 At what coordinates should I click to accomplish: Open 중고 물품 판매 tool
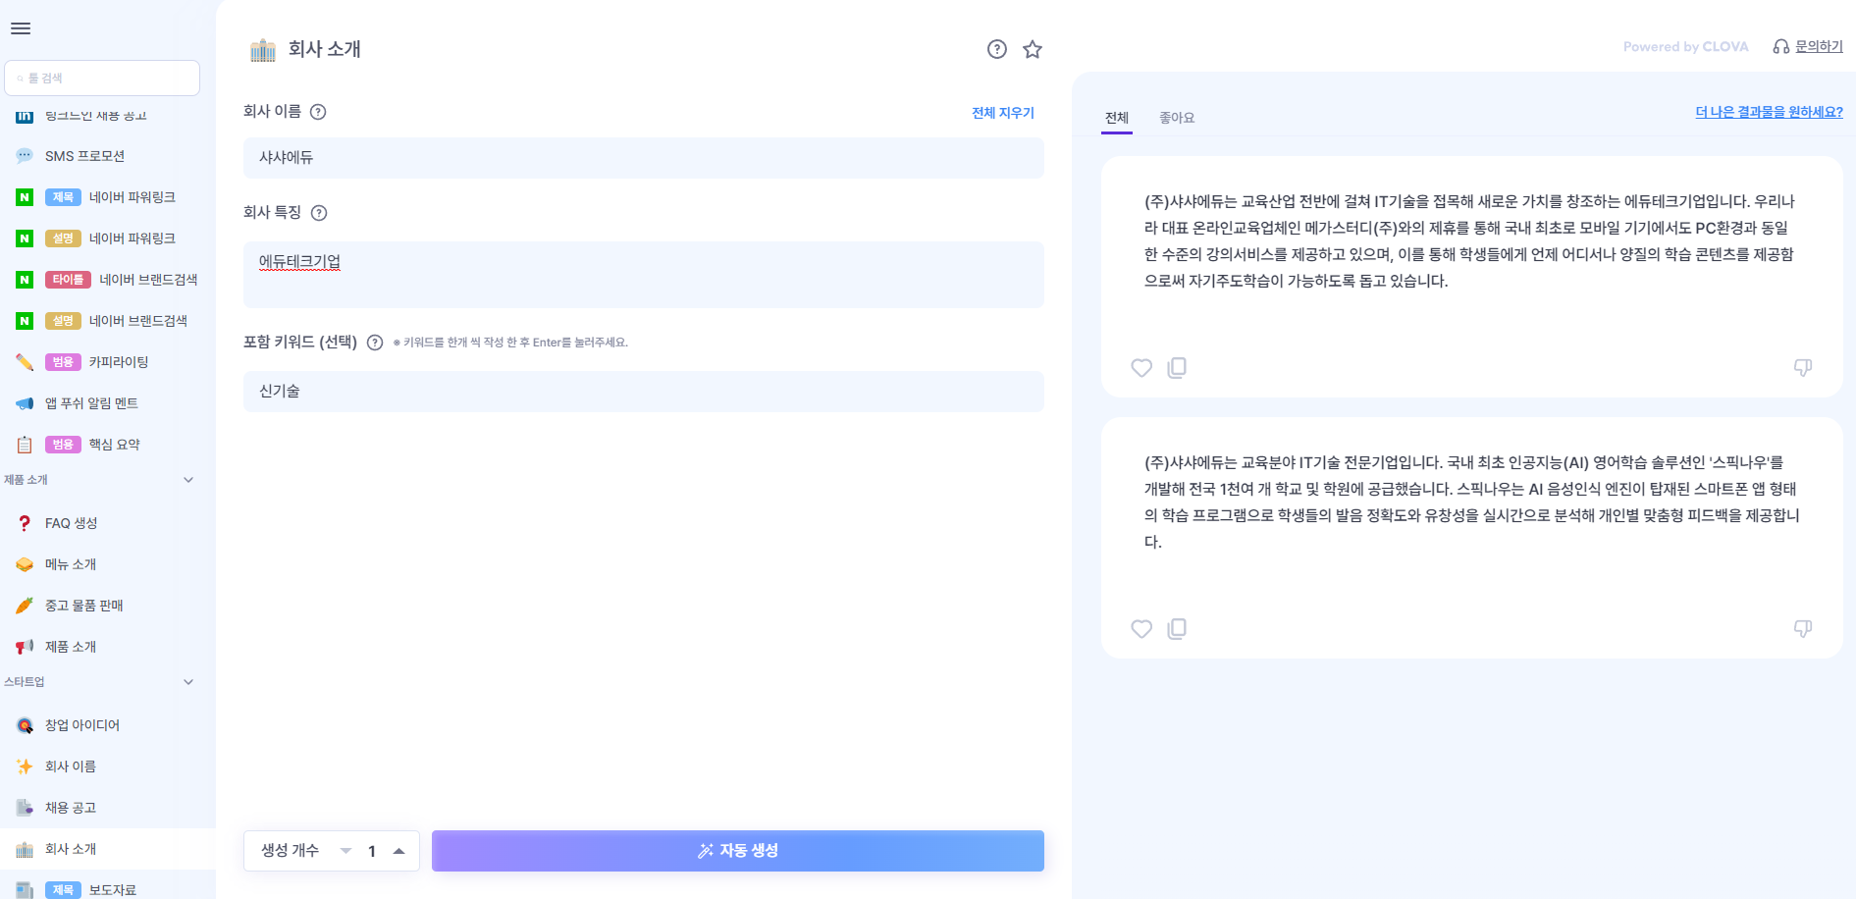106,606
